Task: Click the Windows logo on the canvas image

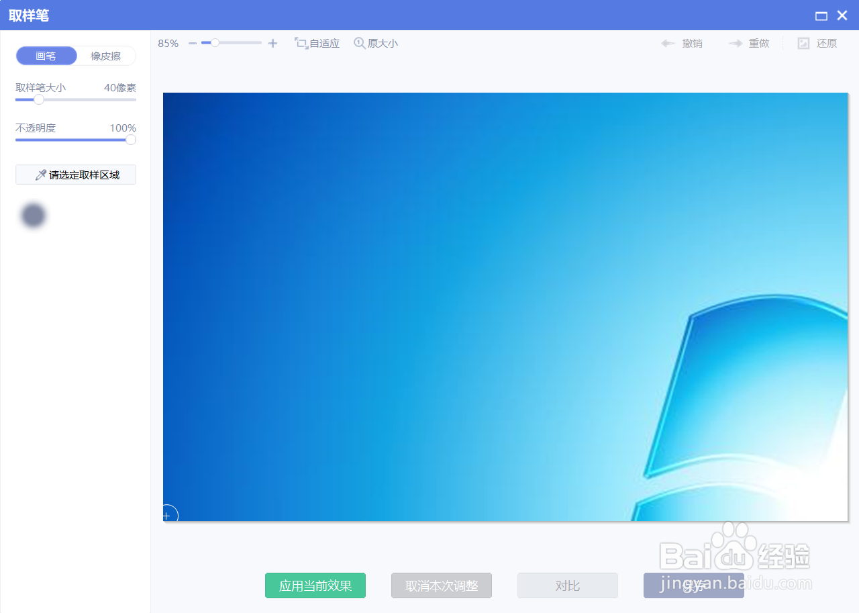Action: [740, 408]
